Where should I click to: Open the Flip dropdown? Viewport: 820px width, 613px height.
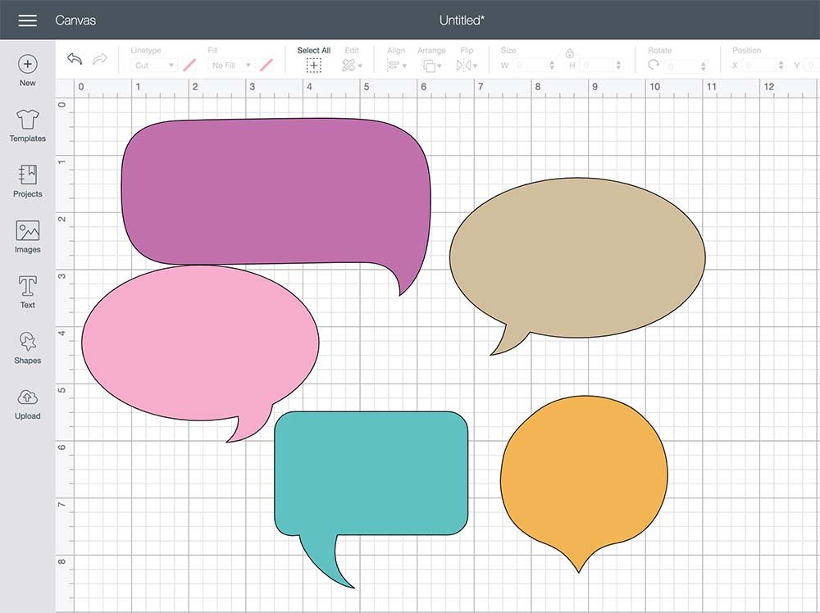pos(467,66)
